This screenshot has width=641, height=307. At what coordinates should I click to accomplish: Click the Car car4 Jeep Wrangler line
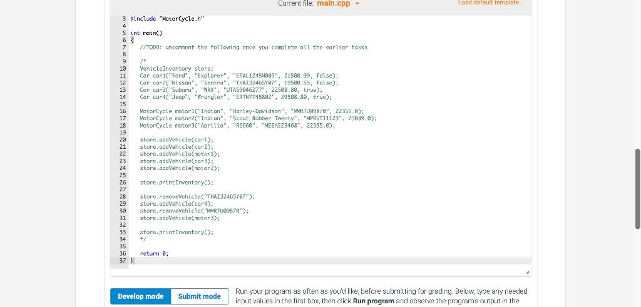(236, 97)
